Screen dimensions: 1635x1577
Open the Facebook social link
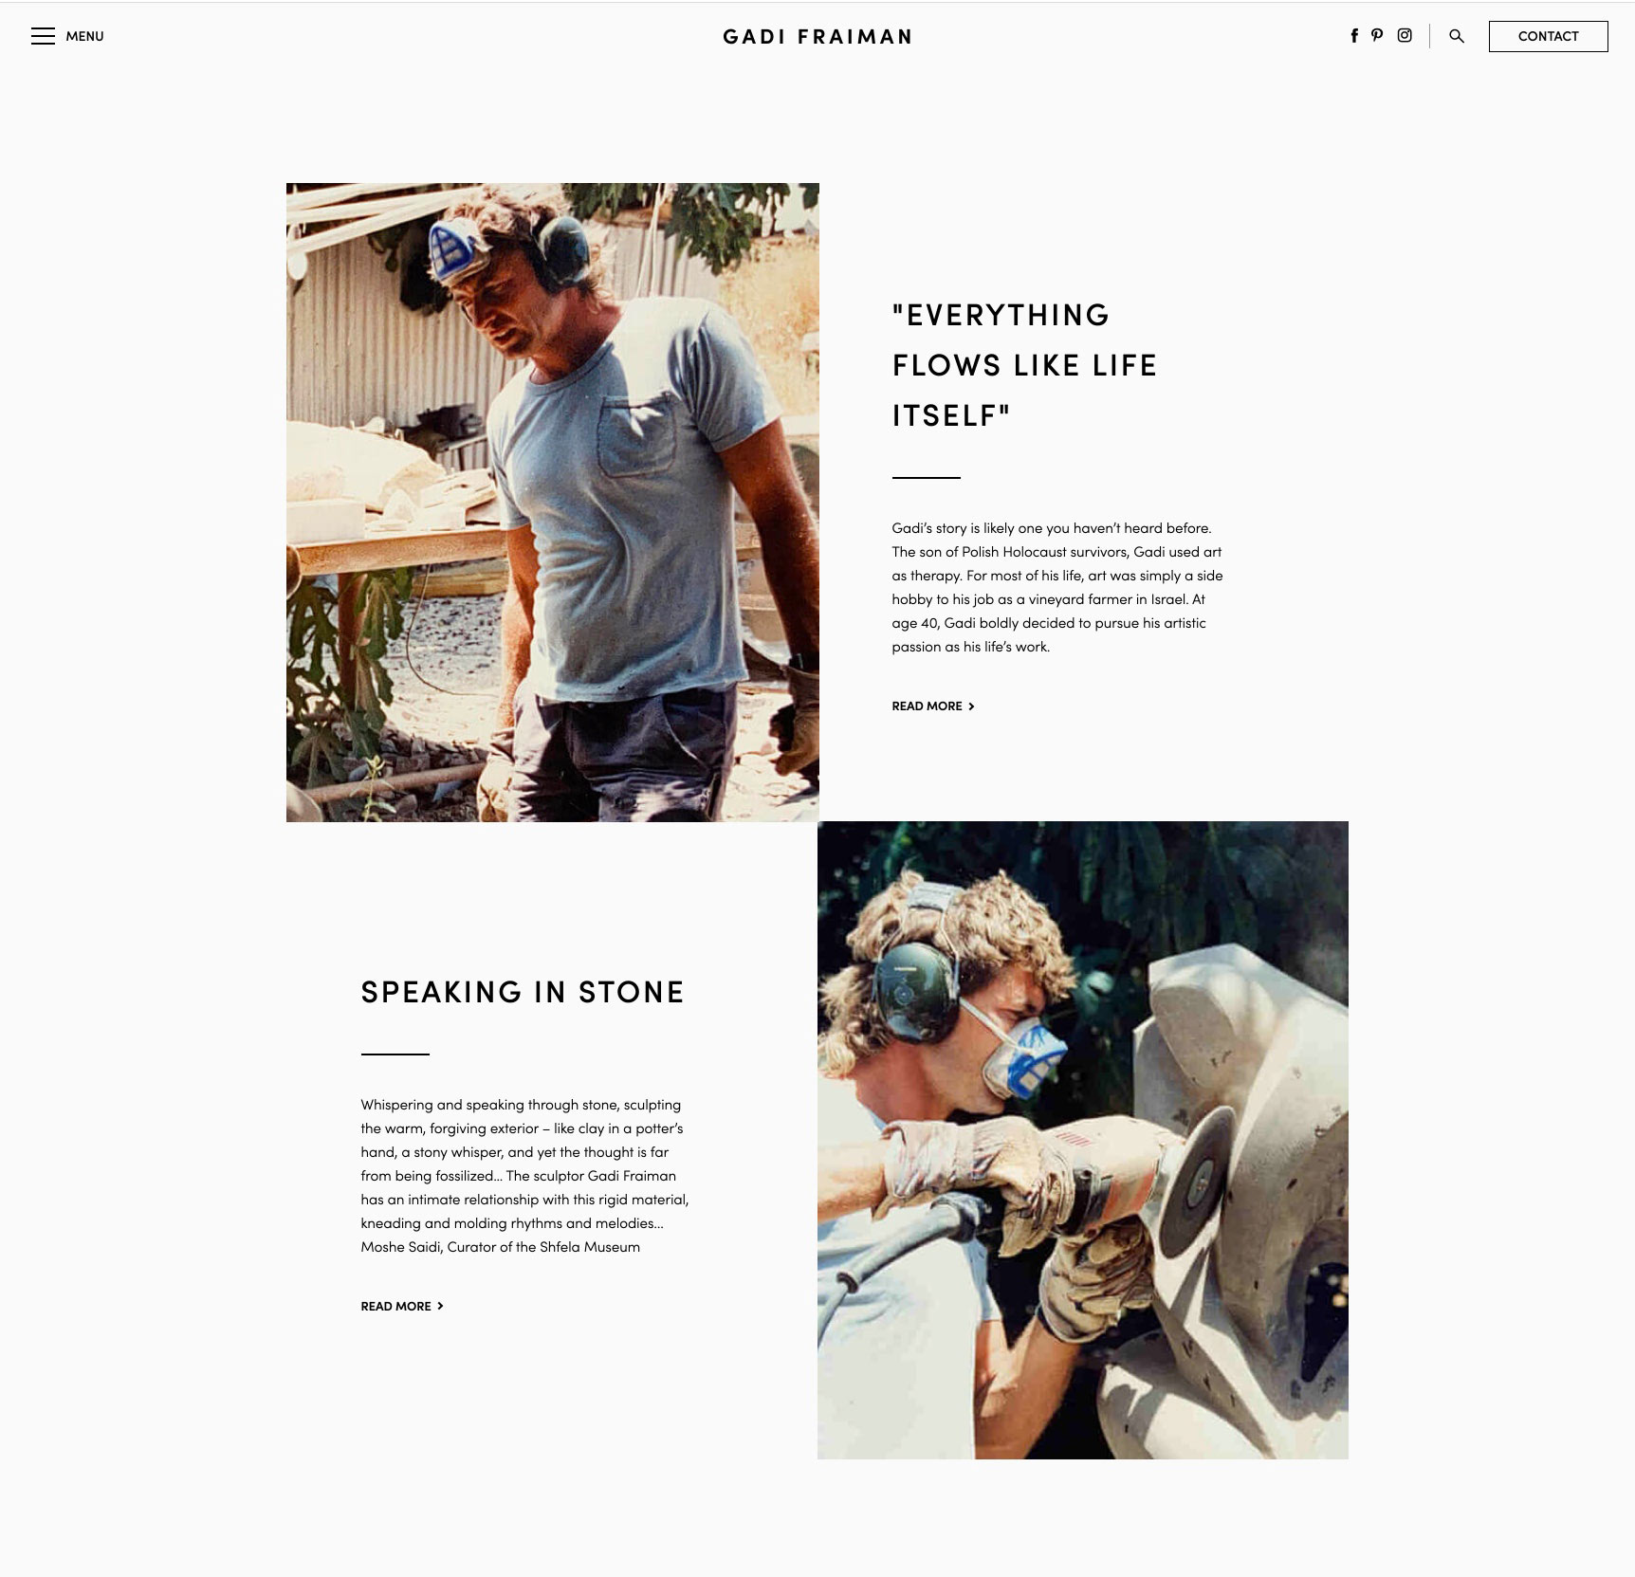pyautogui.click(x=1354, y=36)
